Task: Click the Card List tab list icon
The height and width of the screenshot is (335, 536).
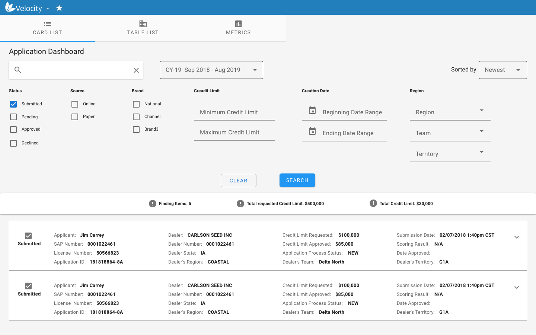Action: (x=48, y=24)
